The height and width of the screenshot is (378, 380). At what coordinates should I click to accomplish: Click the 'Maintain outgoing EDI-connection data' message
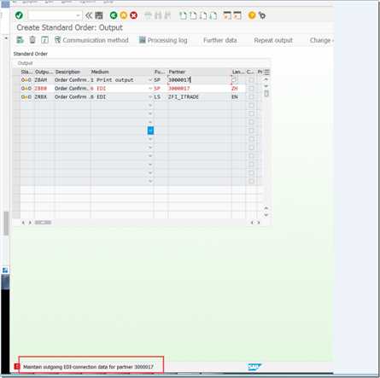pos(88,367)
